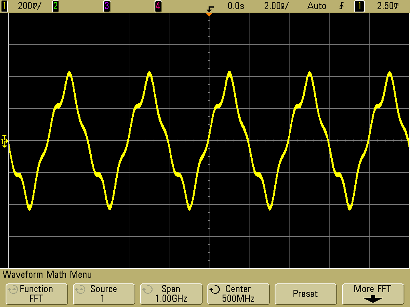Enable the purple channel 3 indicator

point(107,6)
